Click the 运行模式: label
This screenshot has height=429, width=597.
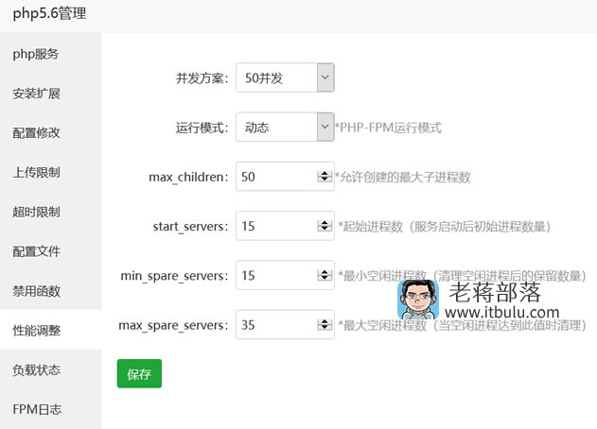pyautogui.click(x=202, y=128)
